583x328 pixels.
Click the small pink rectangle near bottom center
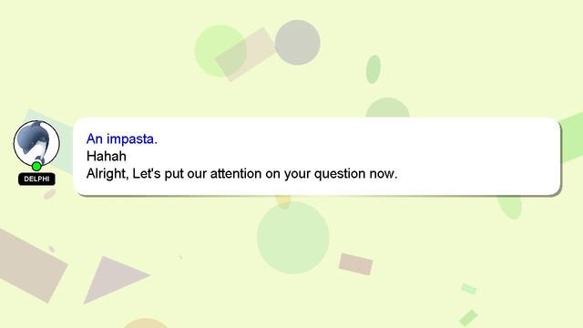tap(356, 264)
